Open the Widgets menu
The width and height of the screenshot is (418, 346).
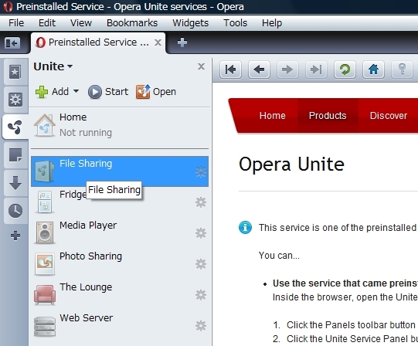[x=191, y=23]
